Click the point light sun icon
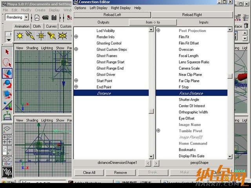This screenshot has width=251, height=188. [20, 36]
